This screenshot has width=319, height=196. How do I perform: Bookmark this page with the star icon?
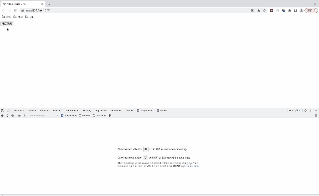click(x=264, y=10)
